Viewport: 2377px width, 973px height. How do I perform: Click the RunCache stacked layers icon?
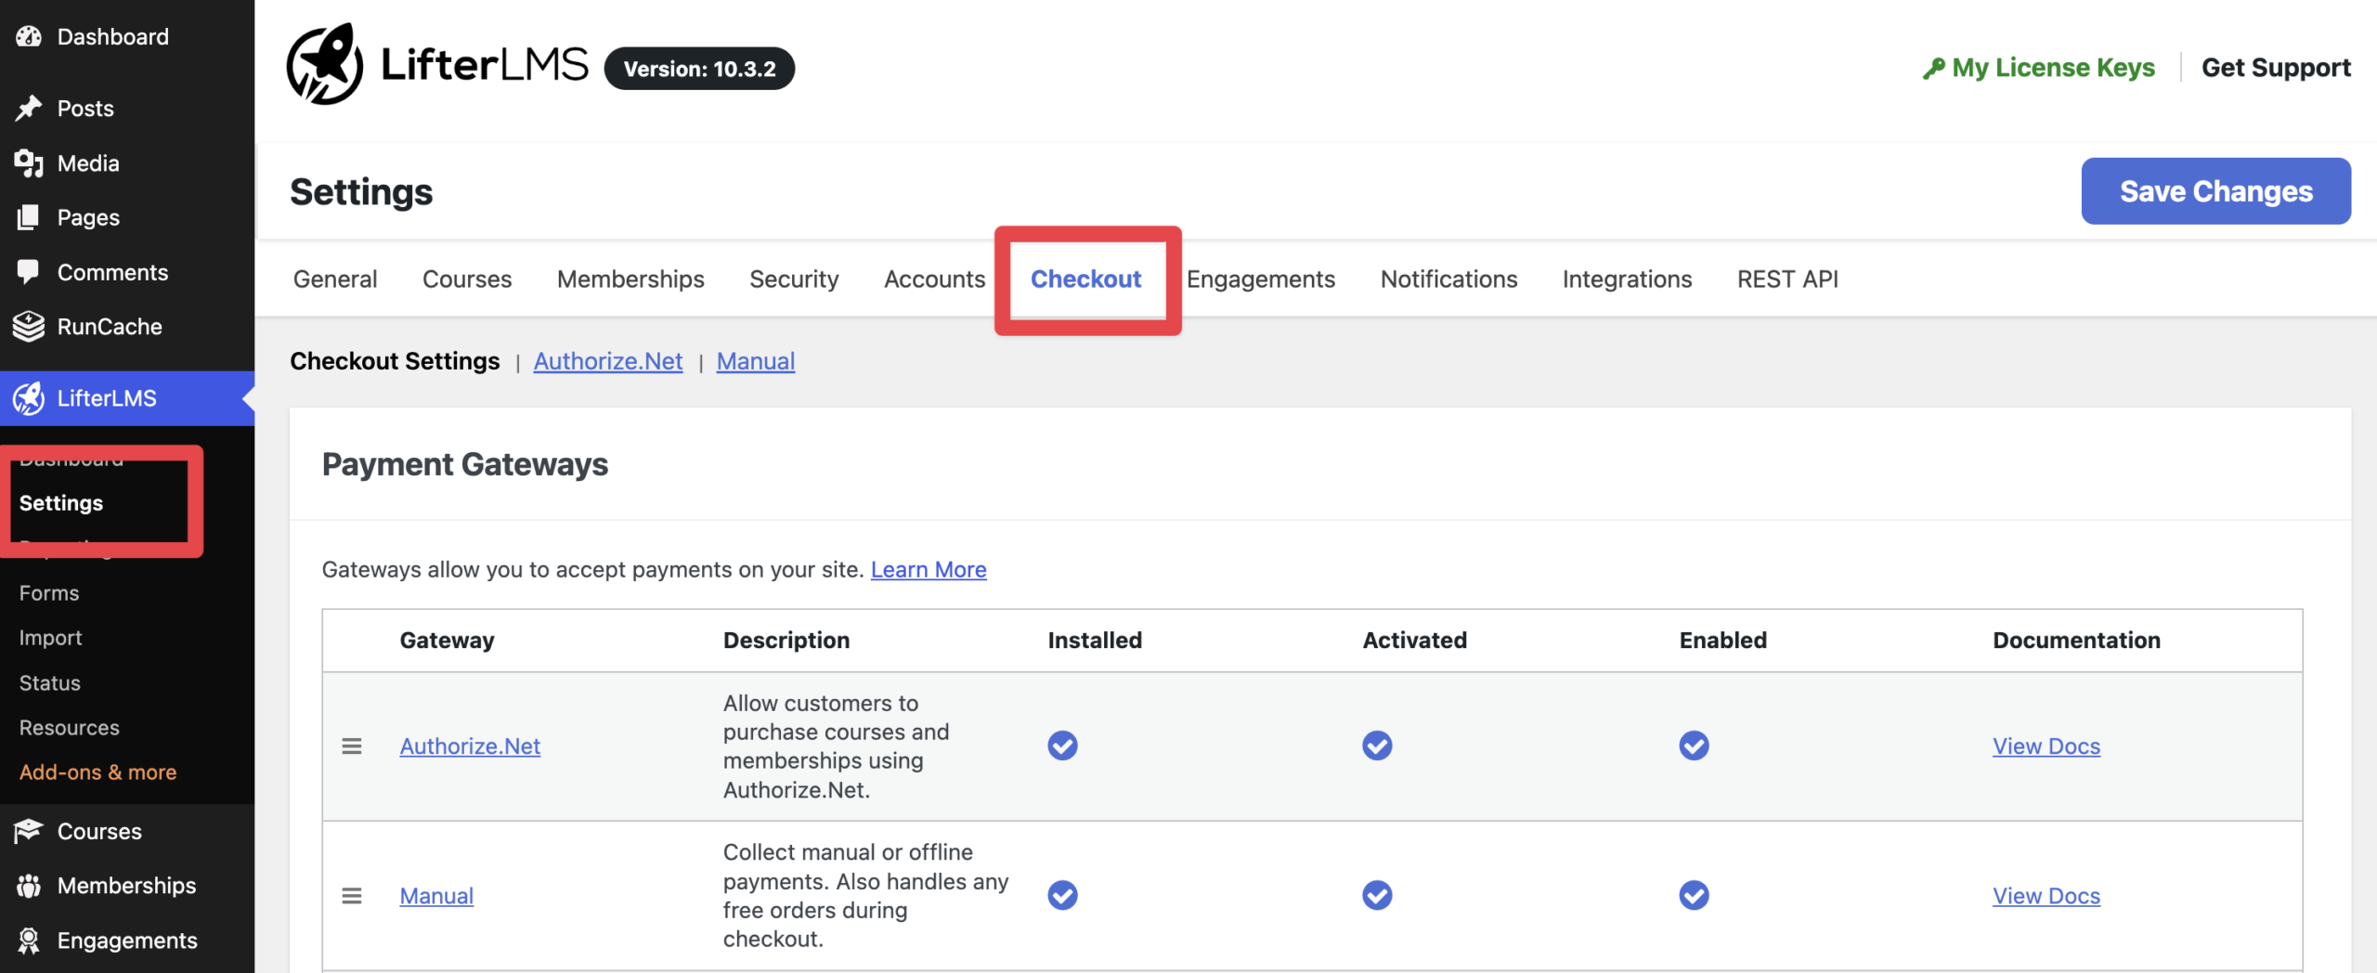tap(29, 326)
